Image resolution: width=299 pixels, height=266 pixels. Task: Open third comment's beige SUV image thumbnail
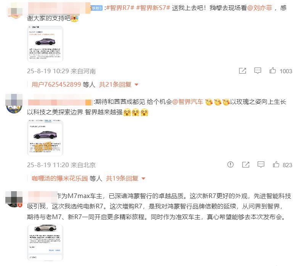click(45, 243)
